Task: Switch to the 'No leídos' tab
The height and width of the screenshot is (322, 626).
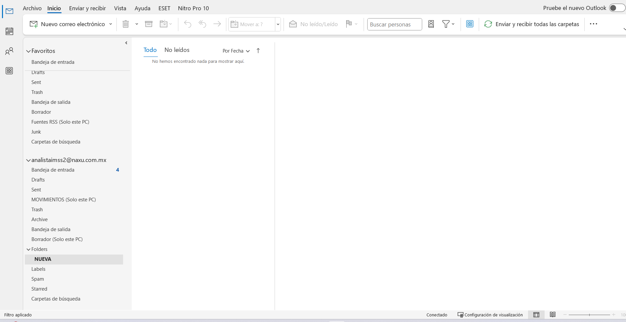Action: click(x=177, y=50)
